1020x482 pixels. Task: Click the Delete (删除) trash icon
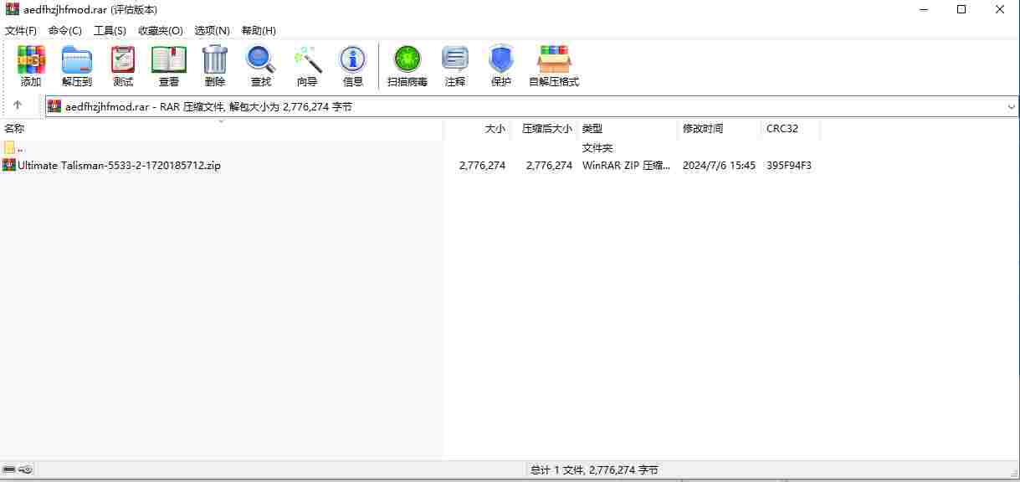tap(215, 66)
